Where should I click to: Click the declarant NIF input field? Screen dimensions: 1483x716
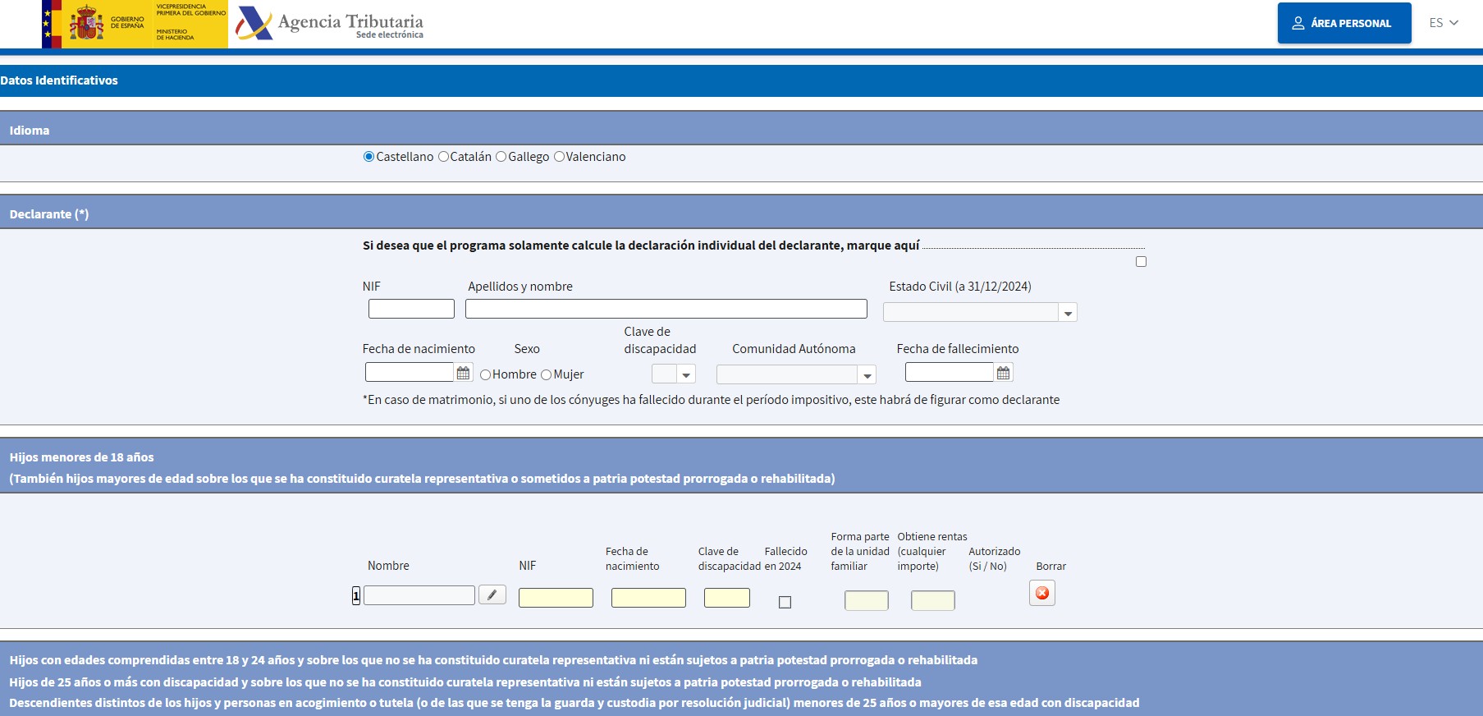[x=411, y=309]
